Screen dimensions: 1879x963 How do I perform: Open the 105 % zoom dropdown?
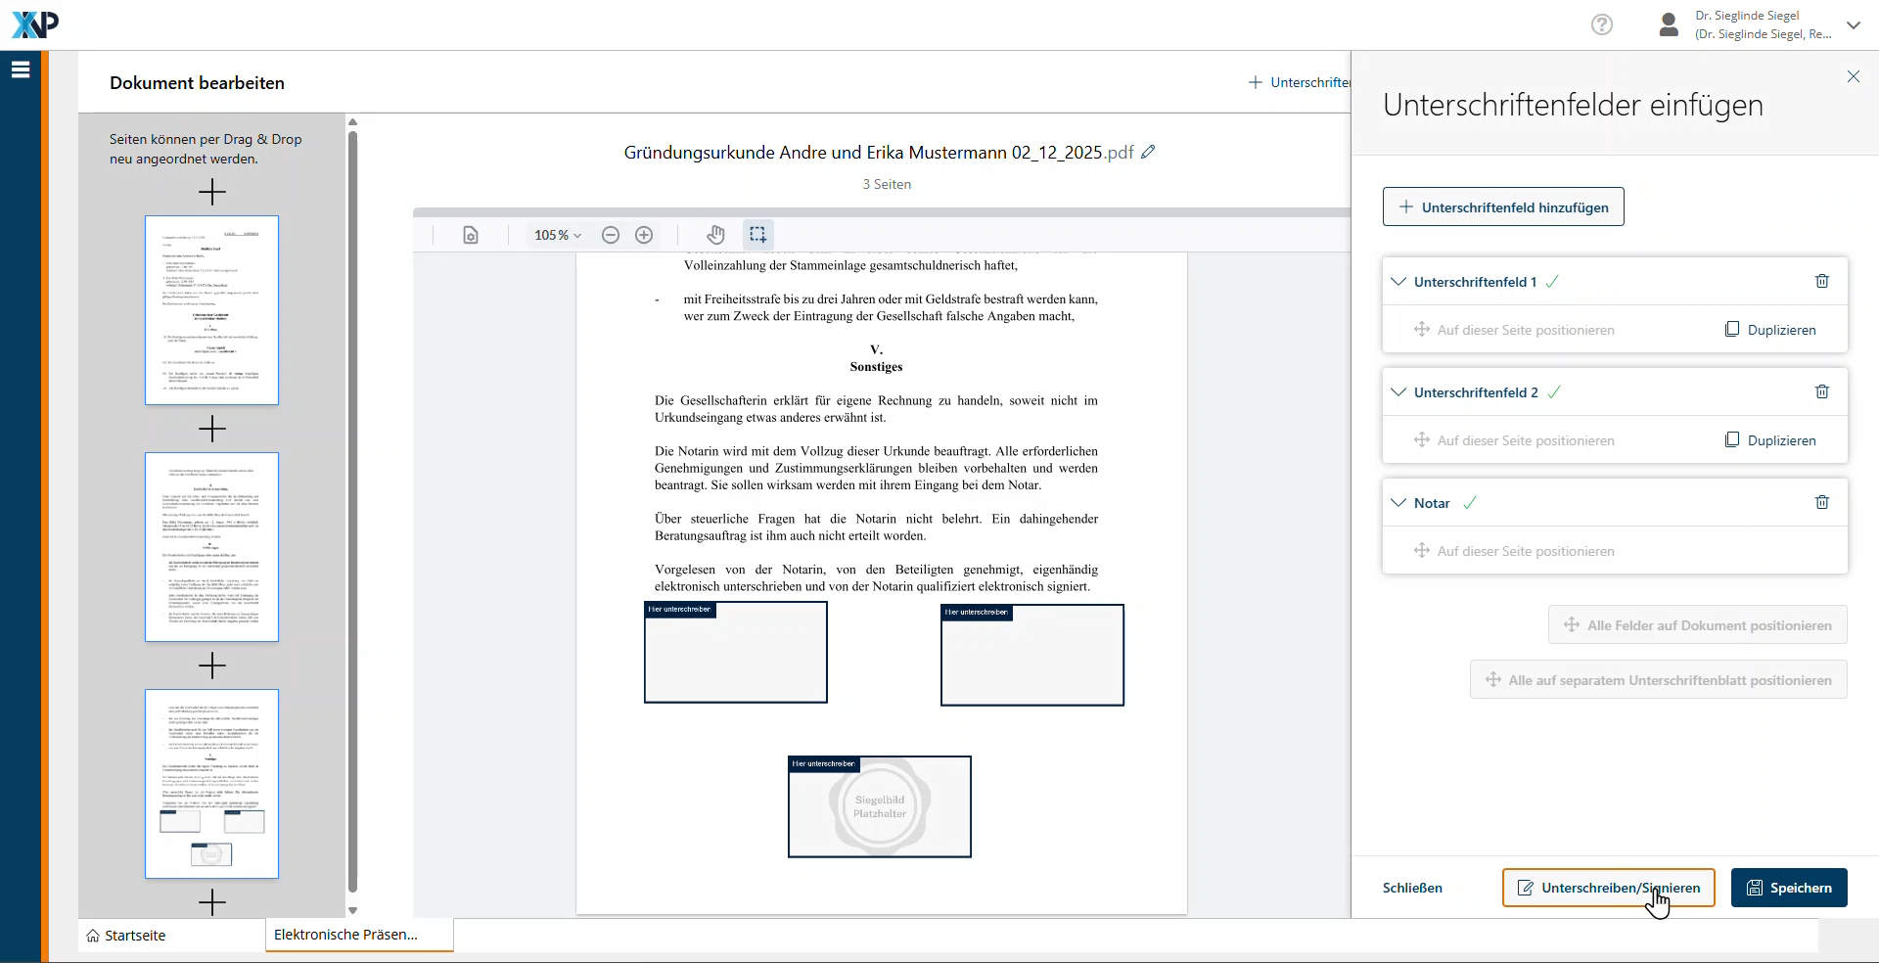(x=558, y=235)
